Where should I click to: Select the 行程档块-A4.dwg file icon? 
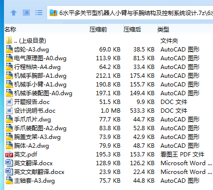point(9,67)
